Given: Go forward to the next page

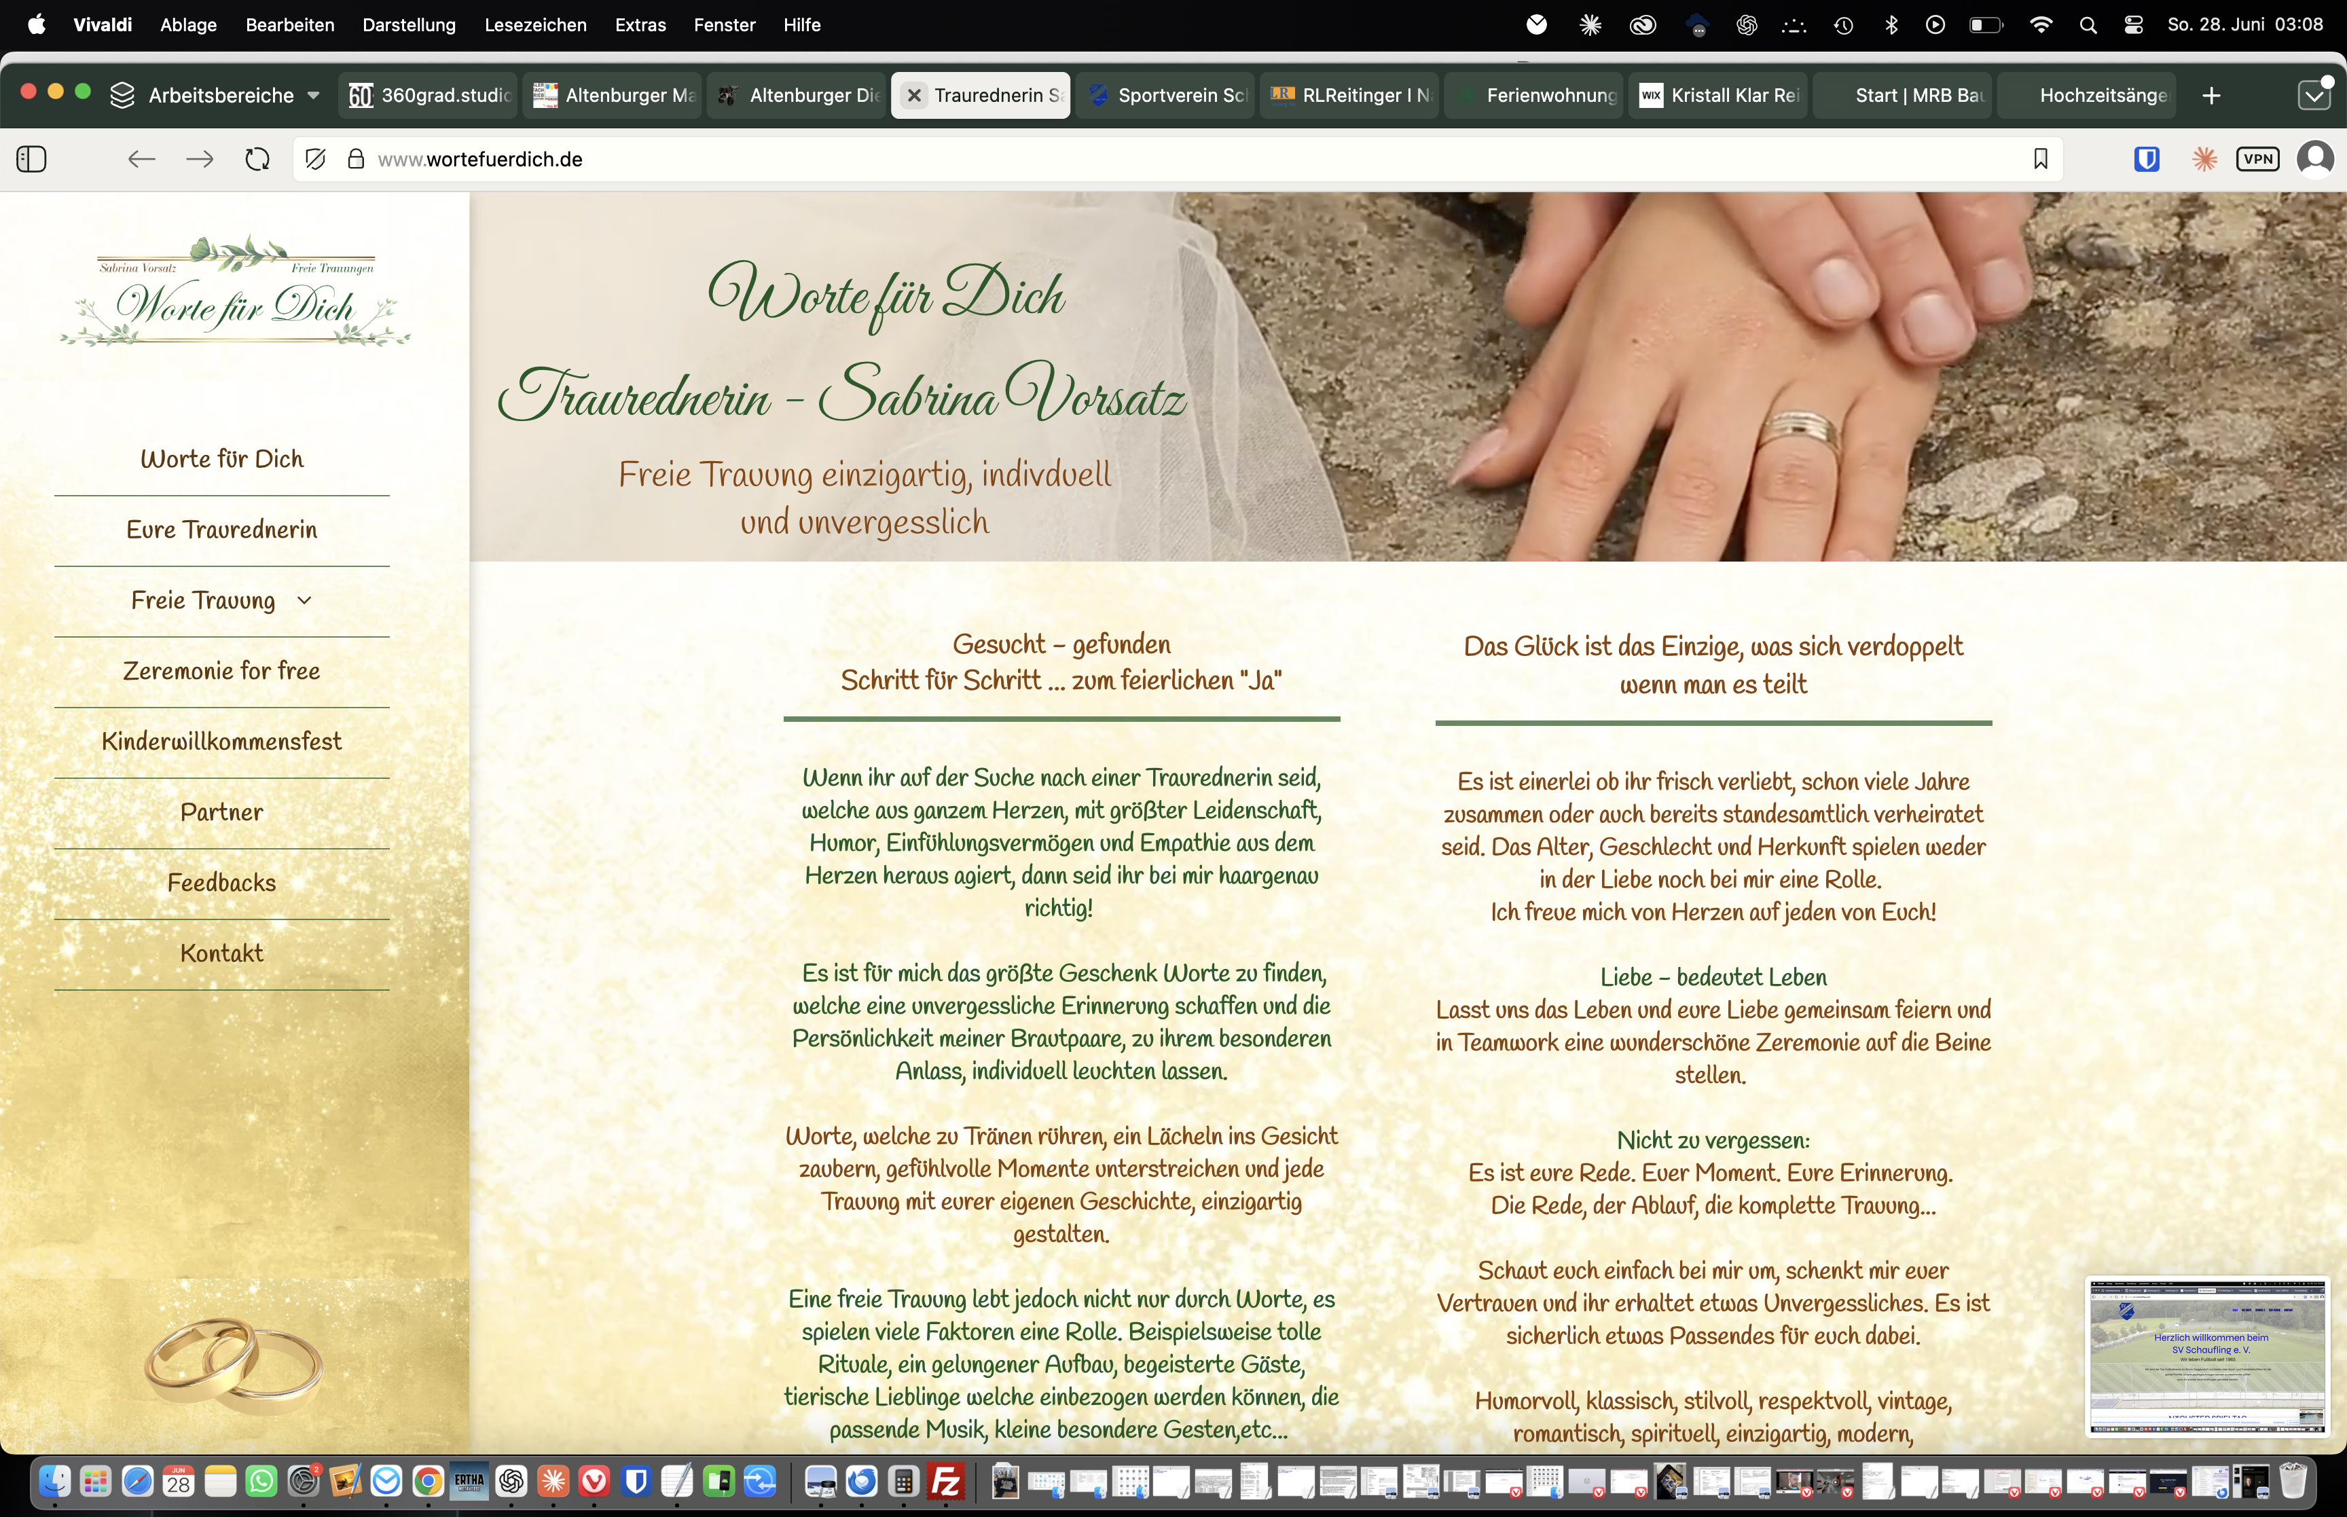Looking at the screenshot, I should coord(200,159).
